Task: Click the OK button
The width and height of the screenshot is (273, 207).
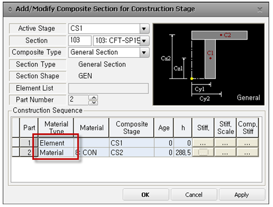Action: [x=146, y=195]
